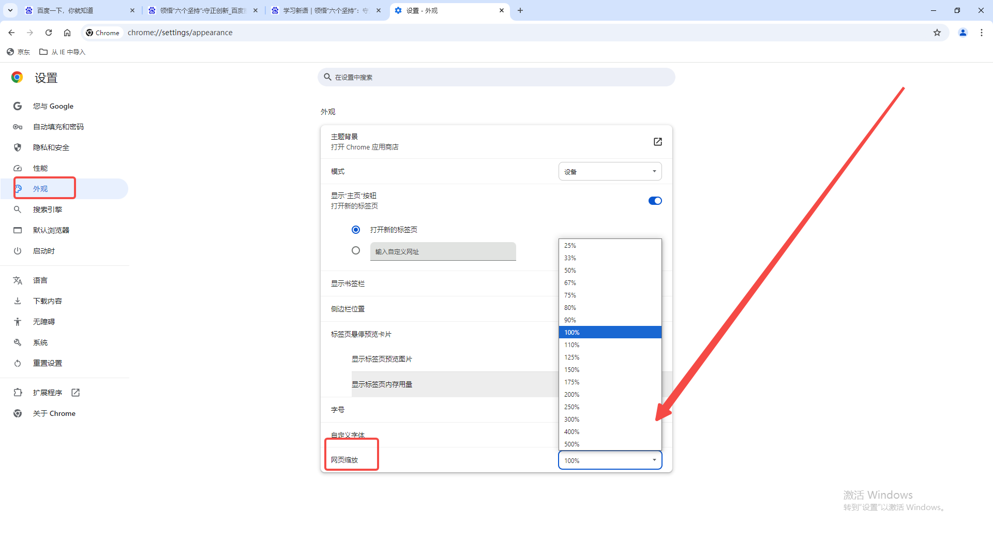Select 外观 in the sidebar
993x538 pixels.
(64, 189)
